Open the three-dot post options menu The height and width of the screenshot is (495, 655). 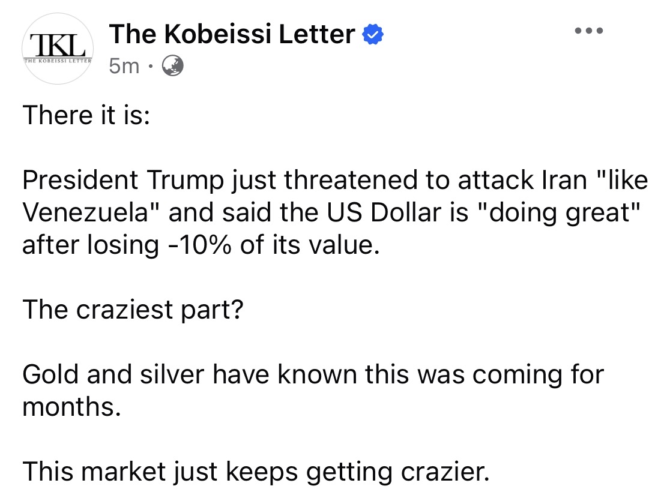click(x=588, y=31)
